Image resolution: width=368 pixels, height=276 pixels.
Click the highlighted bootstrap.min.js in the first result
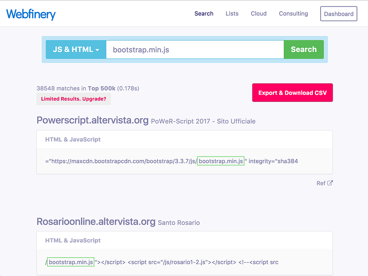point(221,161)
